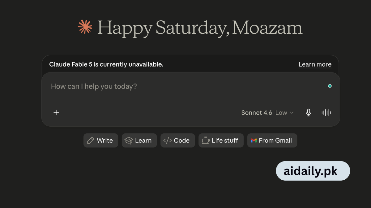This screenshot has width=371, height=208.
Task: Click the graduation cap icon on Learn
Action: (129, 141)
